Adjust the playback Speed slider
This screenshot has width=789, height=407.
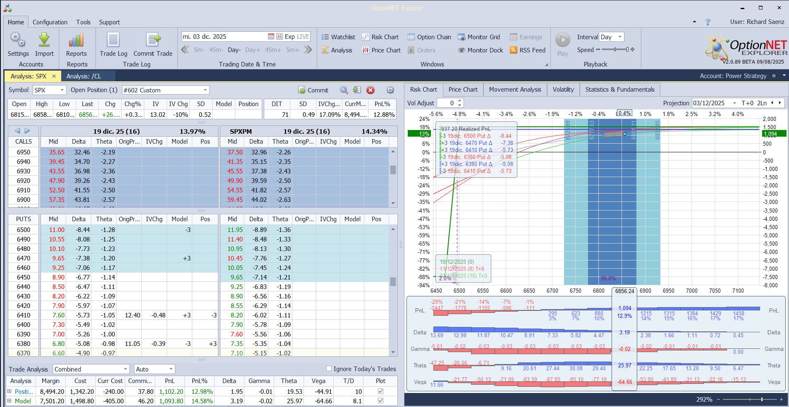click(x=615, y=50)
